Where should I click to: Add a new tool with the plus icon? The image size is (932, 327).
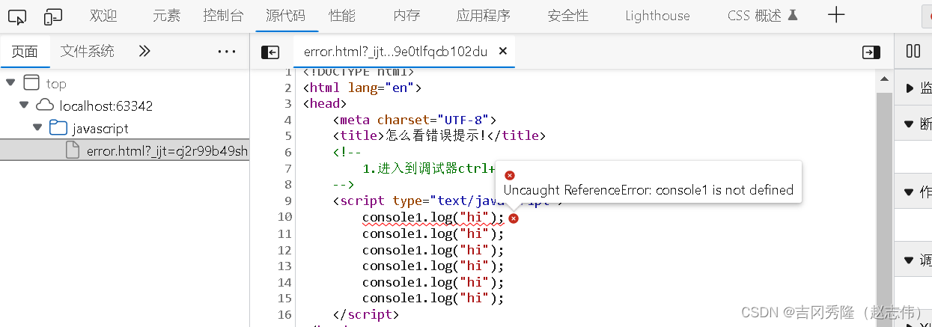click(x=836, y=15)
